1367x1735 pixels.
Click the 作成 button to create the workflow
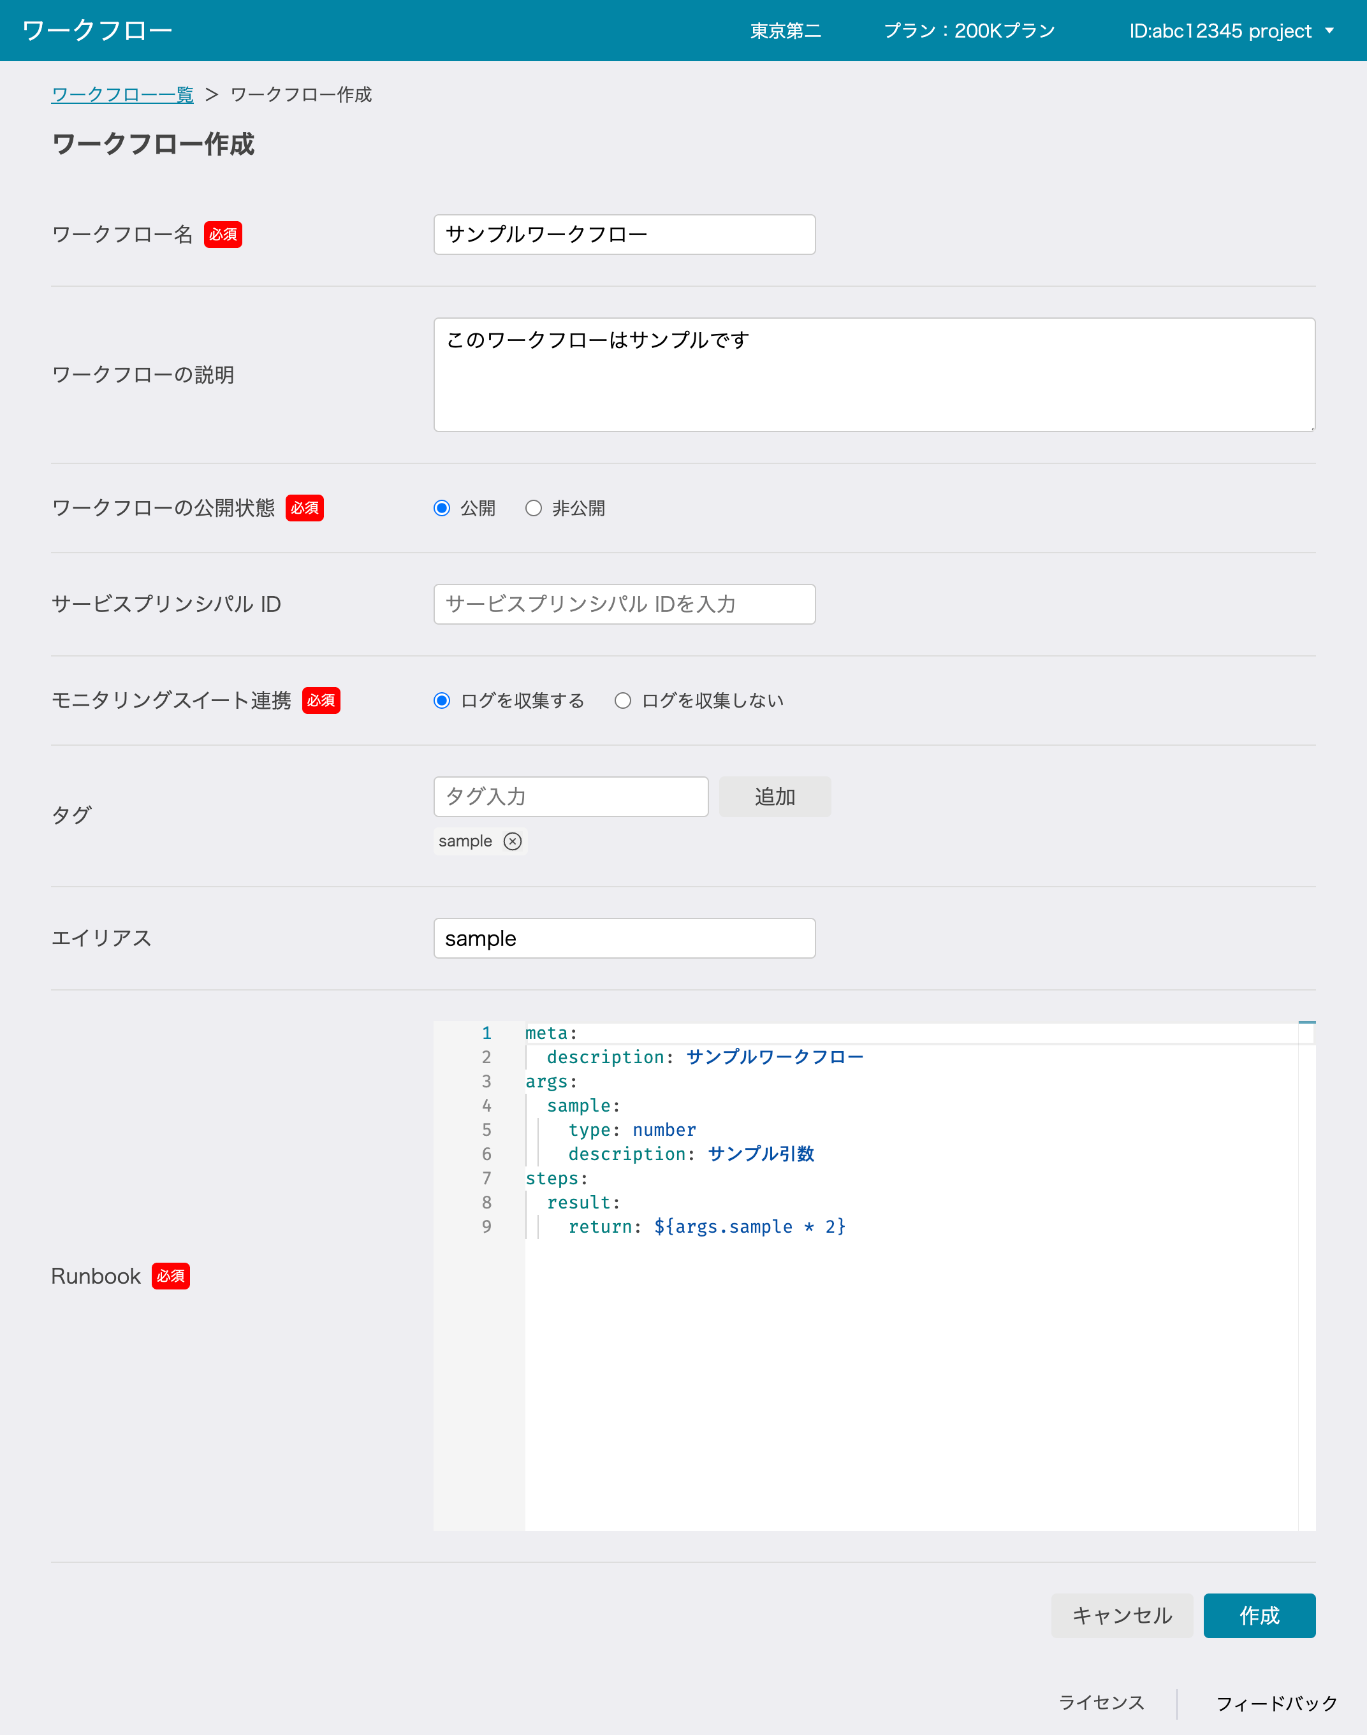pyautogui.click(x=1259, y=1615)
